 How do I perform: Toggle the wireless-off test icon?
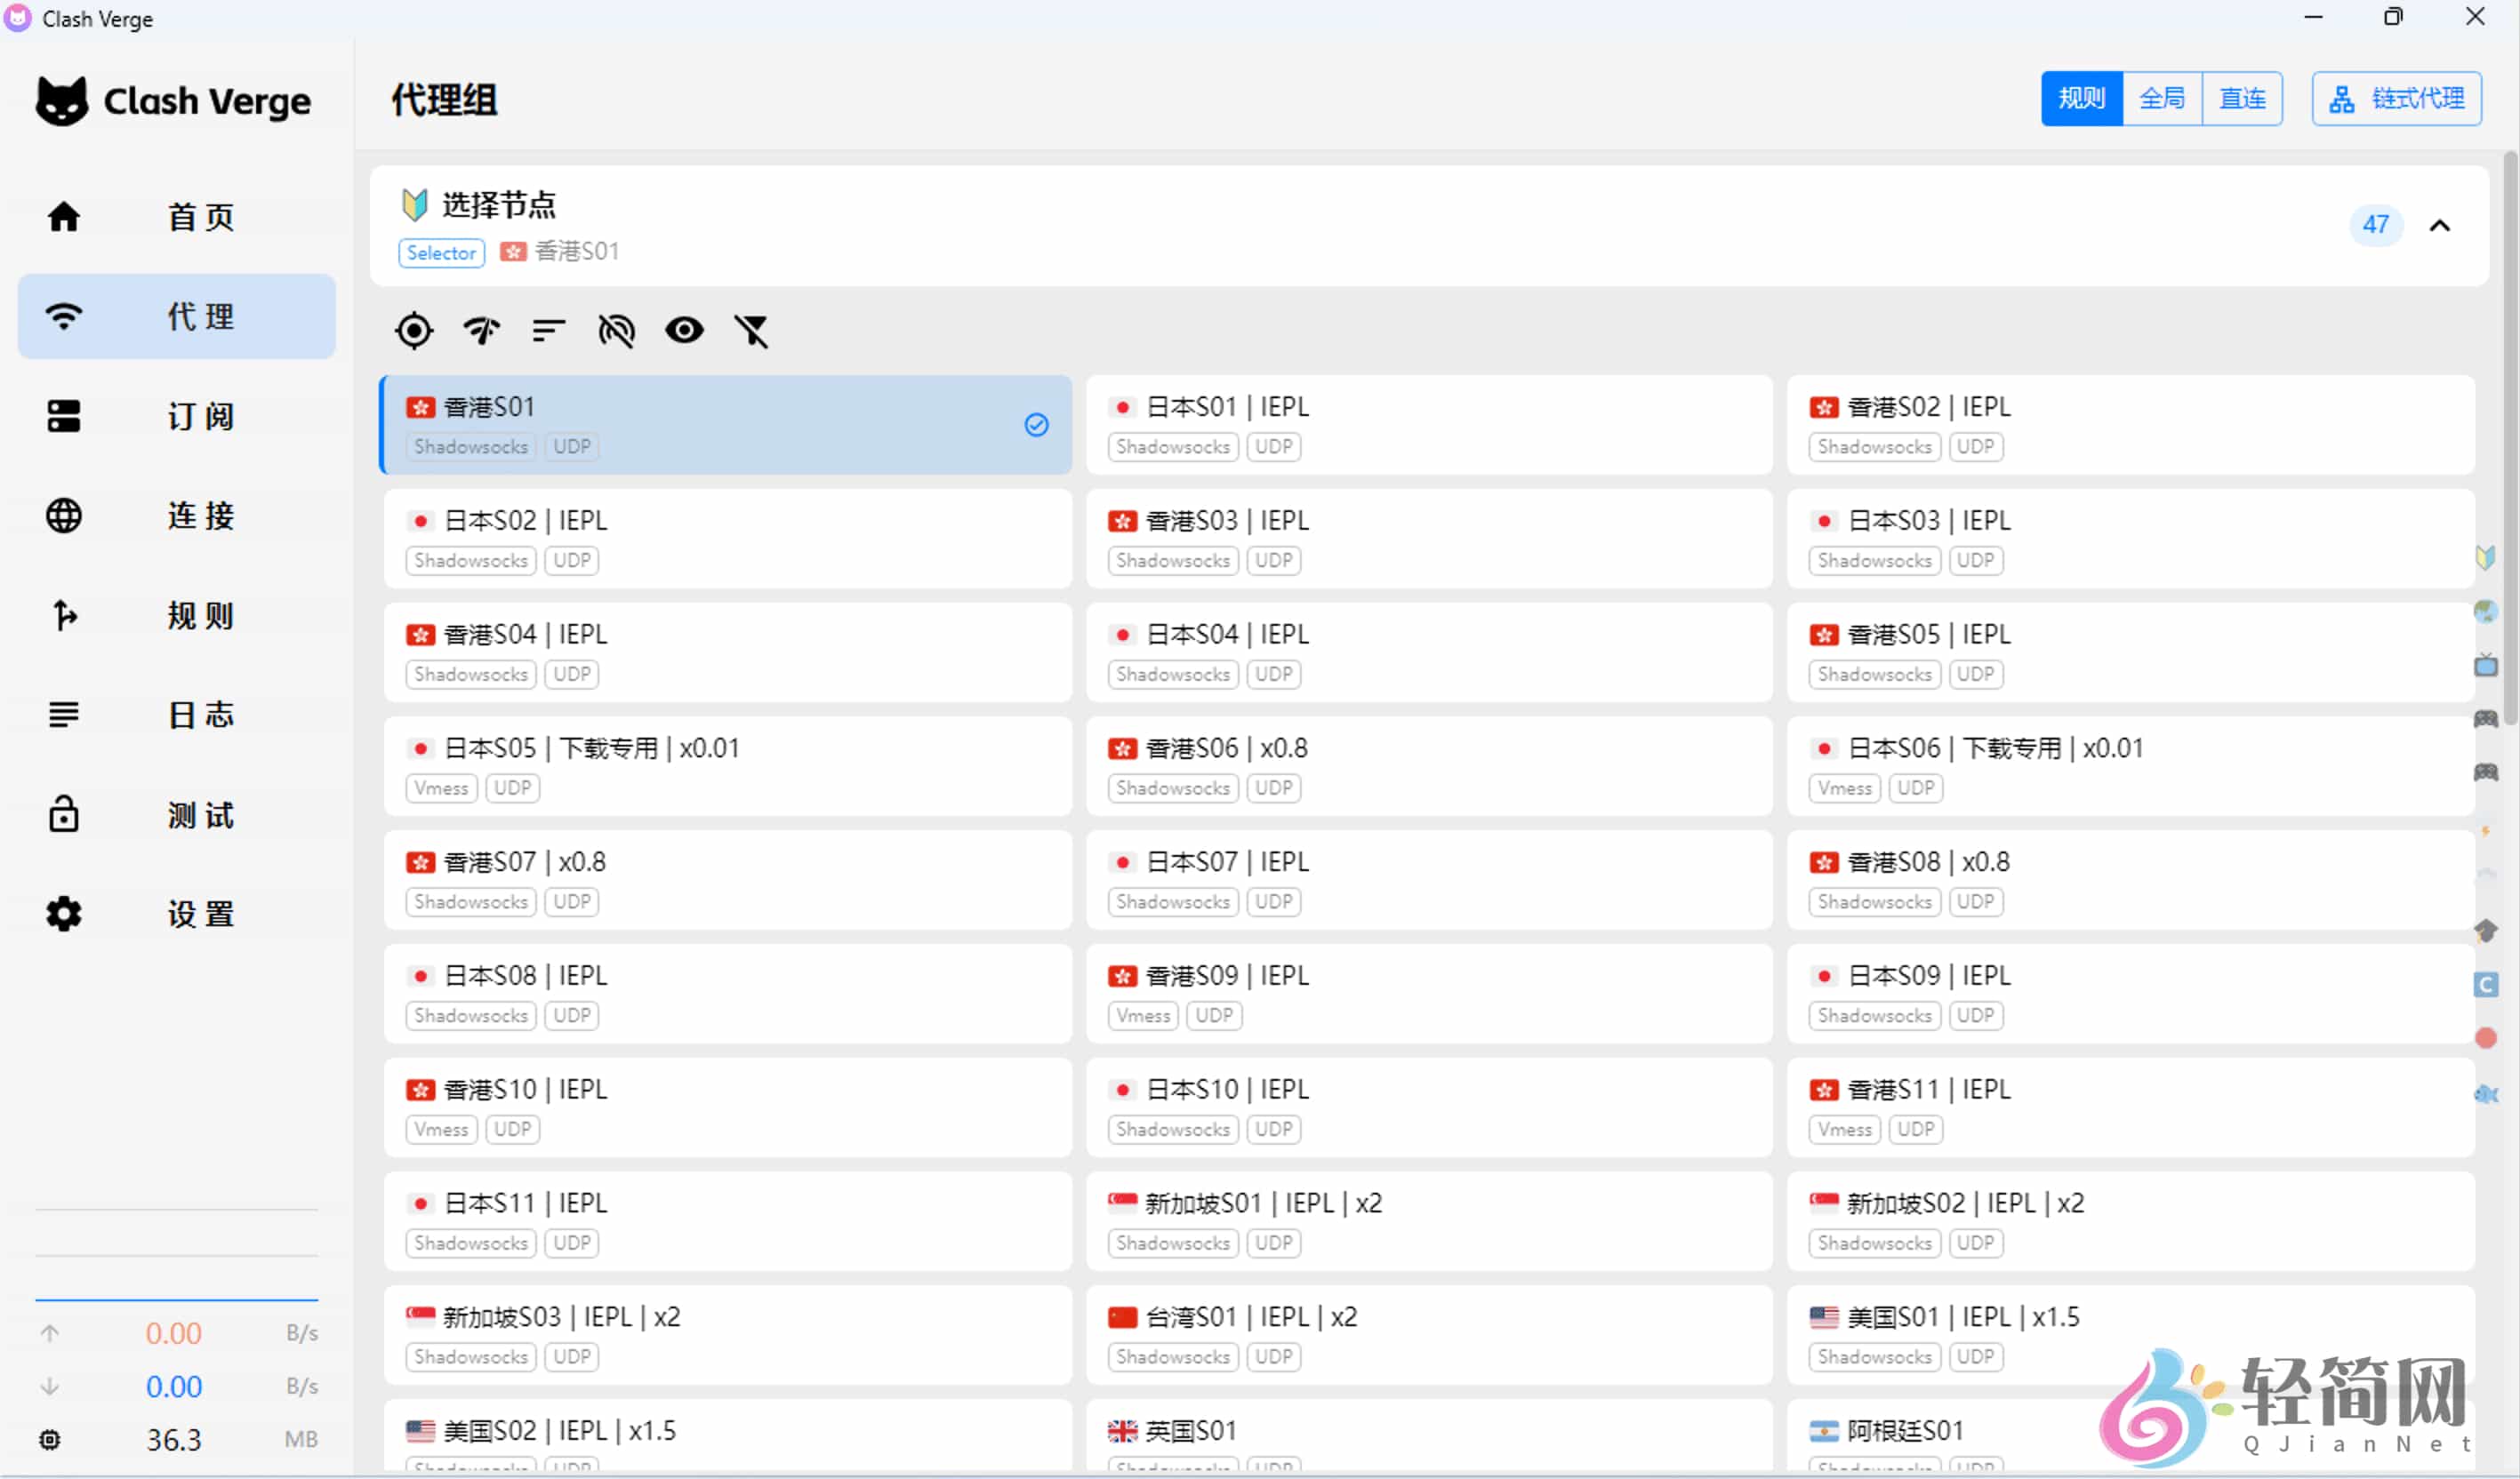point(616,331)
